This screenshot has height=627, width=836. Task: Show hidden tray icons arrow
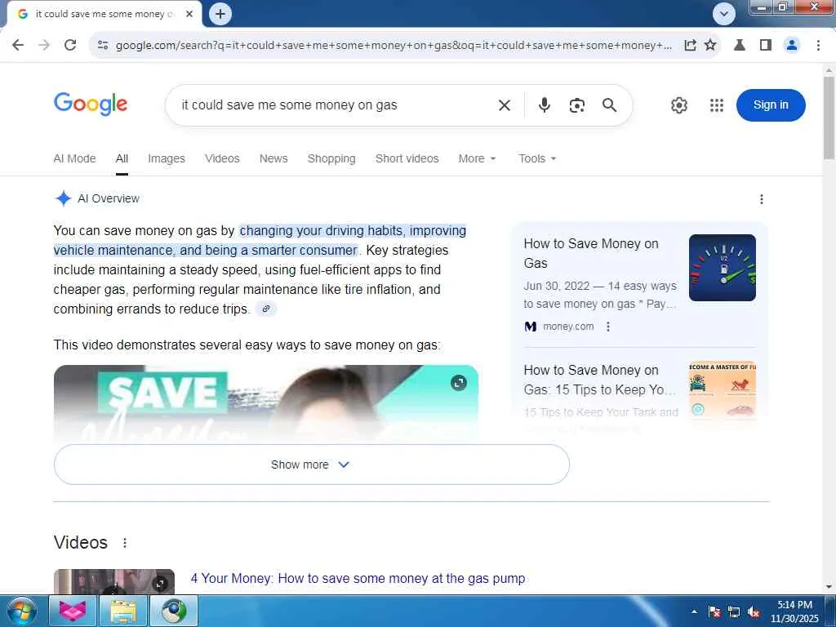pos(694,611)
